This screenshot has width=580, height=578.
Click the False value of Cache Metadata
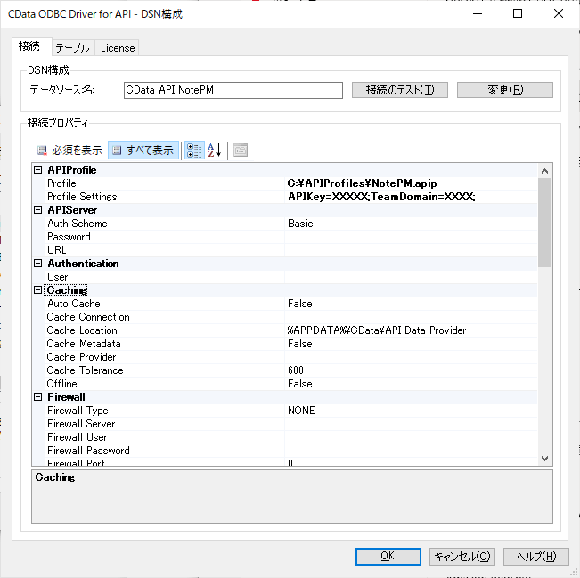pyautogui.click(x=300, y=344)
